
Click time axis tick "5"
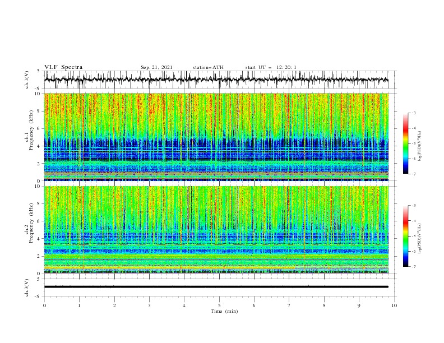coord(219,305)
